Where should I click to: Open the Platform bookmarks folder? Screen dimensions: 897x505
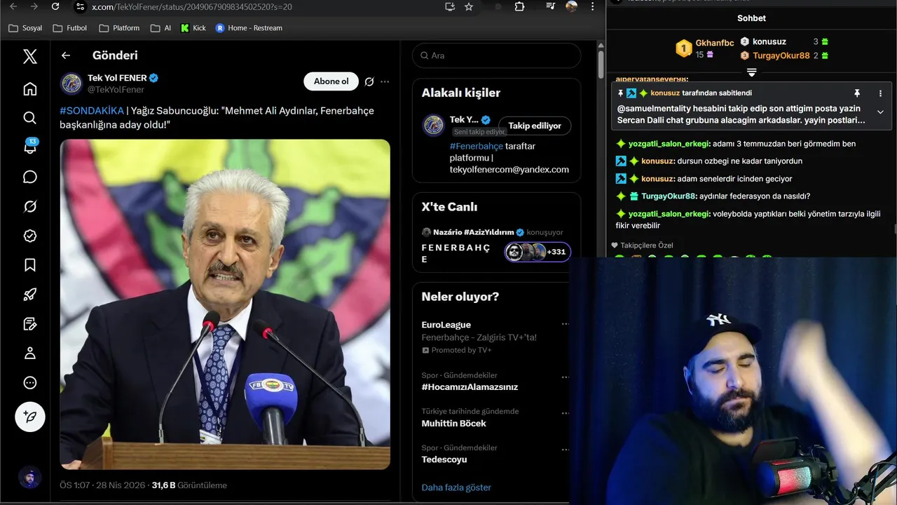[x=119, y=28]
